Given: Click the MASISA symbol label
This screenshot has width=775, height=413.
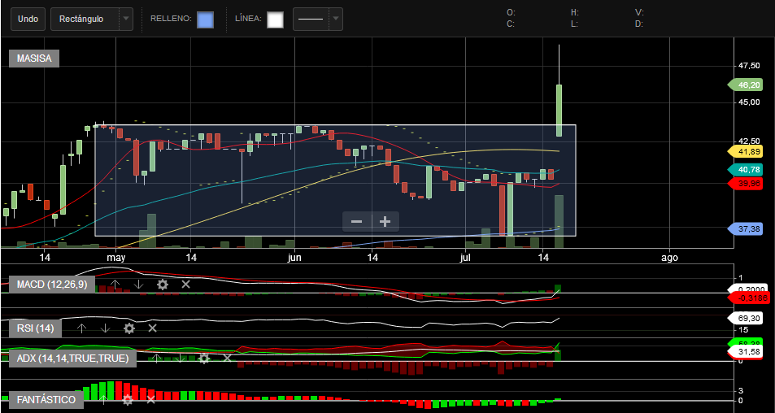Looking at the screenshot, I should tap(34, 59).
